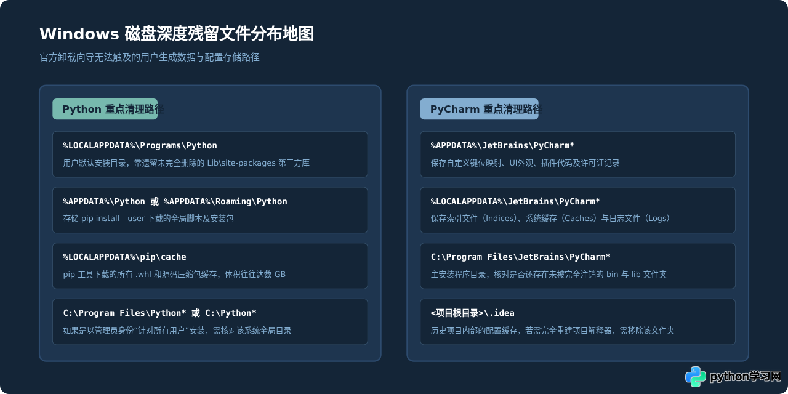Click path C:\Program Files\Python* 或 C:\Python*

tap(159, 313)
